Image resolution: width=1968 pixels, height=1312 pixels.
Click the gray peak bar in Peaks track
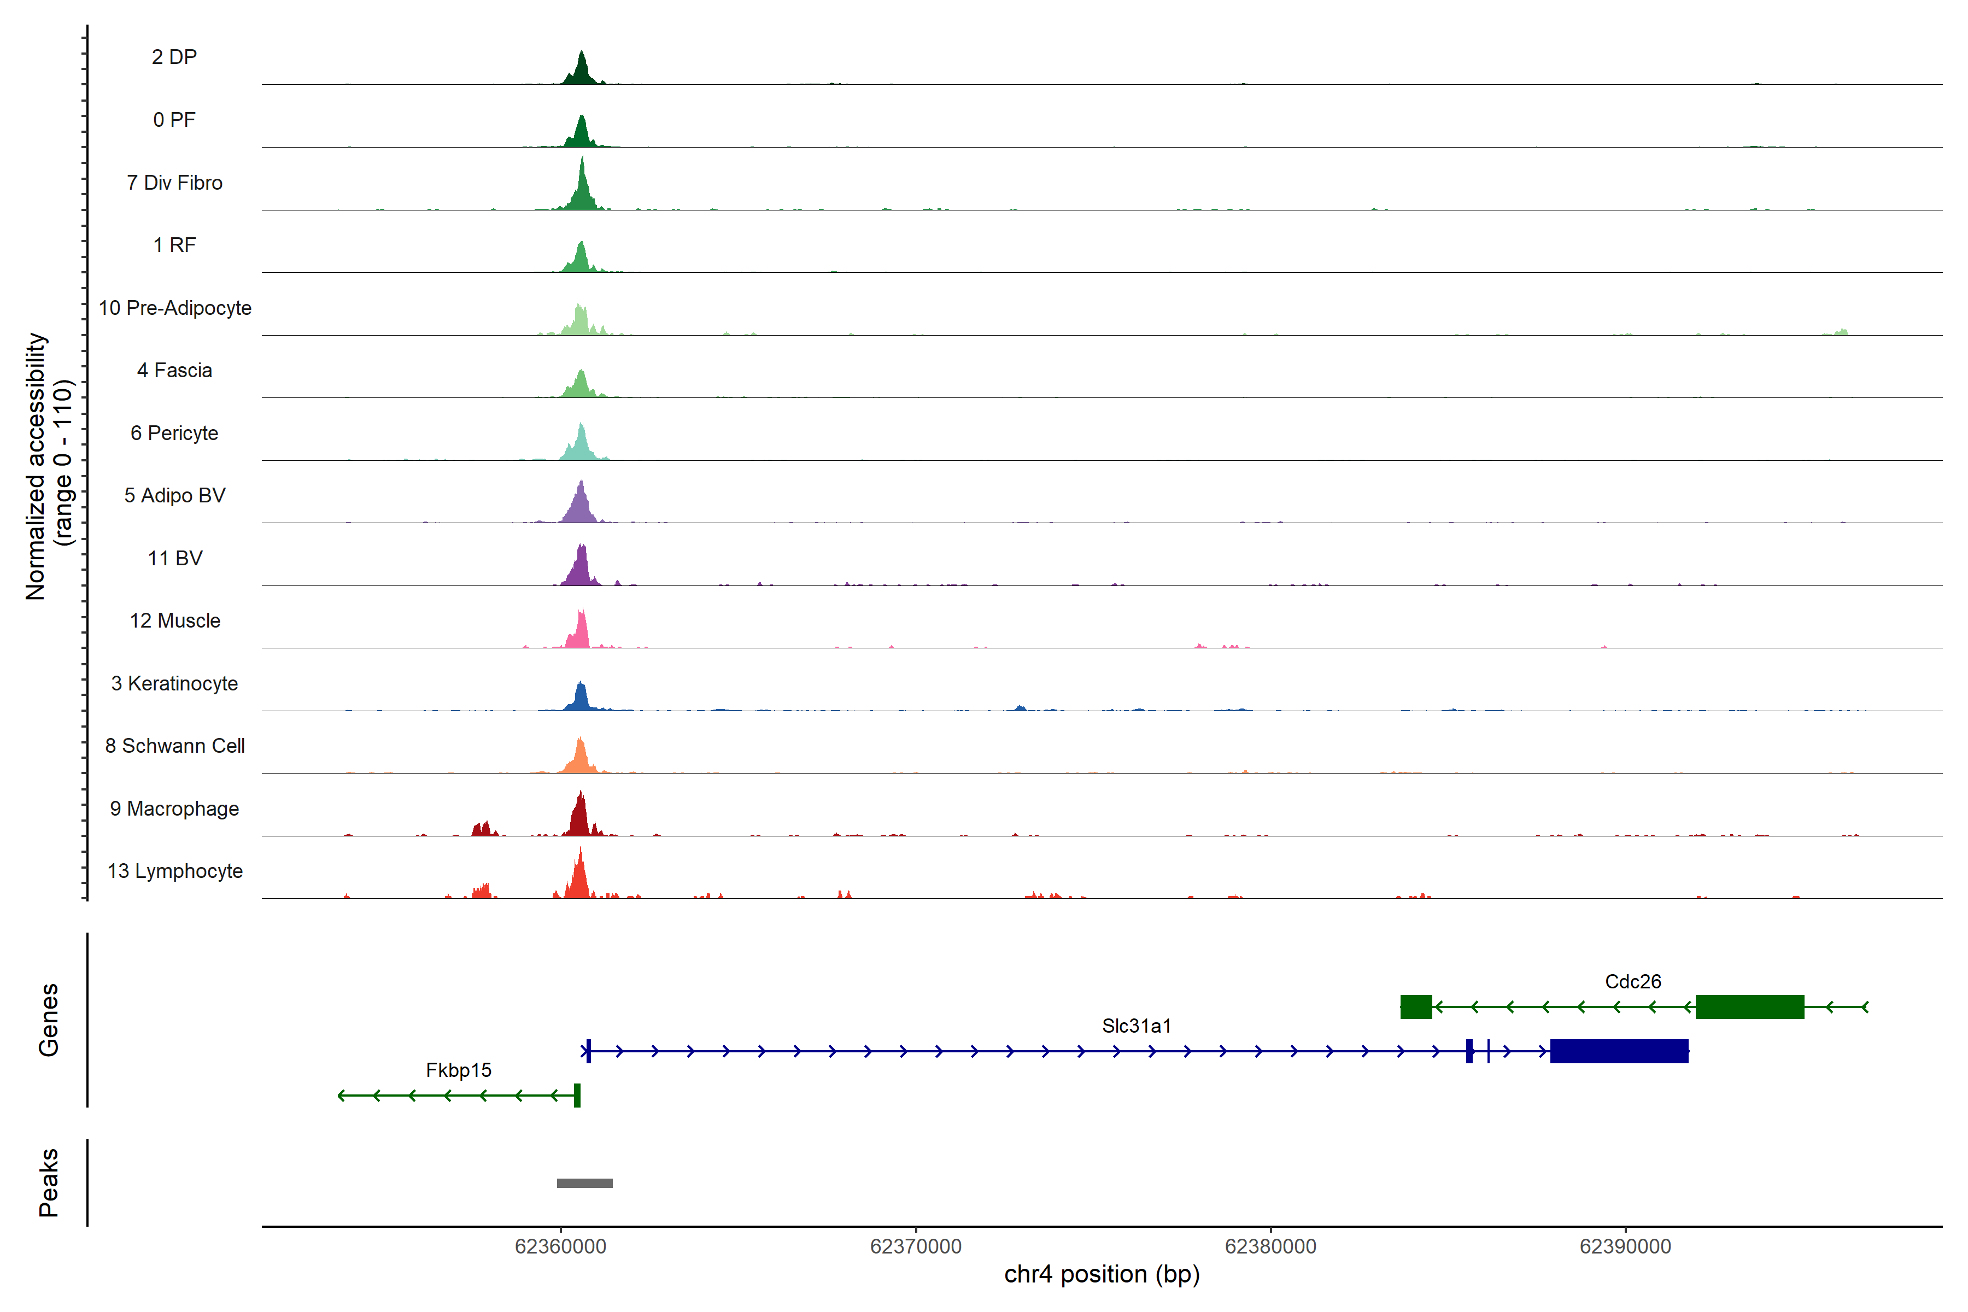585,1183
